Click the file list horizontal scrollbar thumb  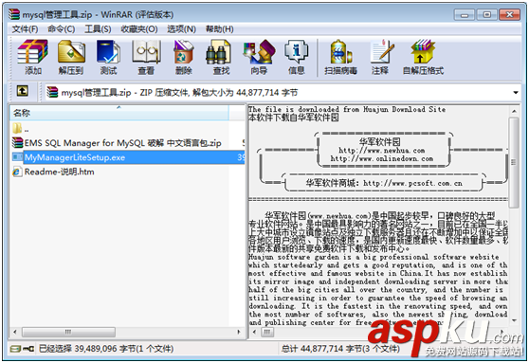tap(68, 332)
